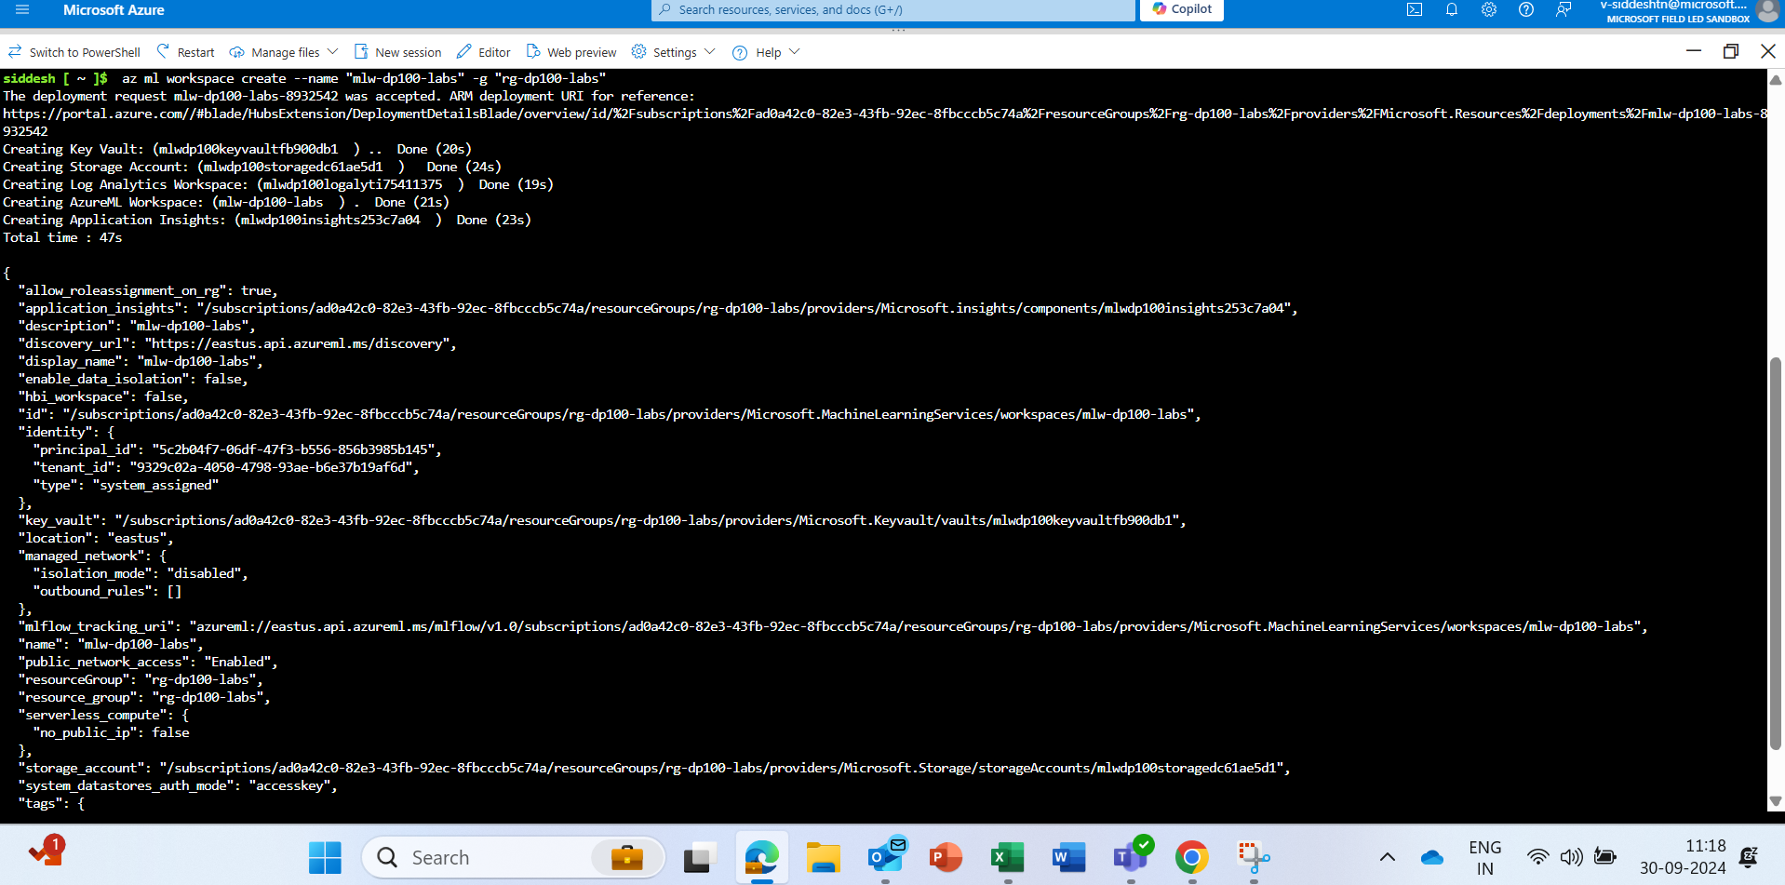
Task: Expand the Manage files dropdown
Action: [x=284, y=52]
